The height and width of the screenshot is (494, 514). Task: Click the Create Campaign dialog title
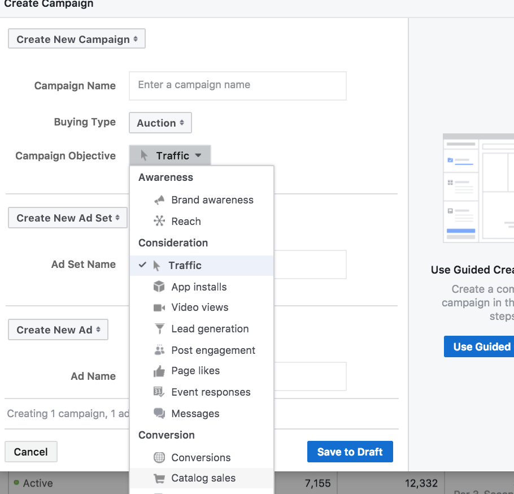pyautogui.click(x=49, y=4)
